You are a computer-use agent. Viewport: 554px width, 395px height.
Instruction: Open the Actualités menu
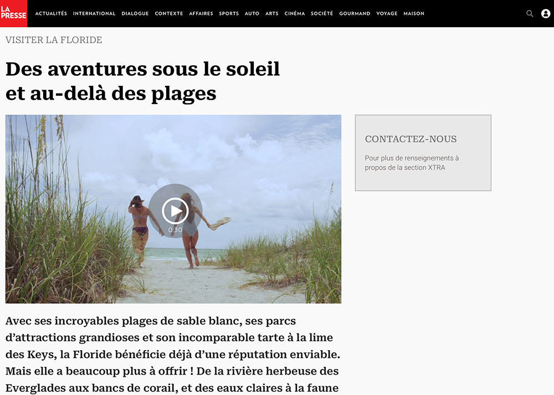coord(51,13)
